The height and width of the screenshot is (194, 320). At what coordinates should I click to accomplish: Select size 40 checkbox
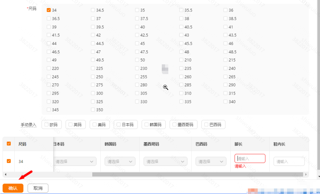tap(137, 27)
